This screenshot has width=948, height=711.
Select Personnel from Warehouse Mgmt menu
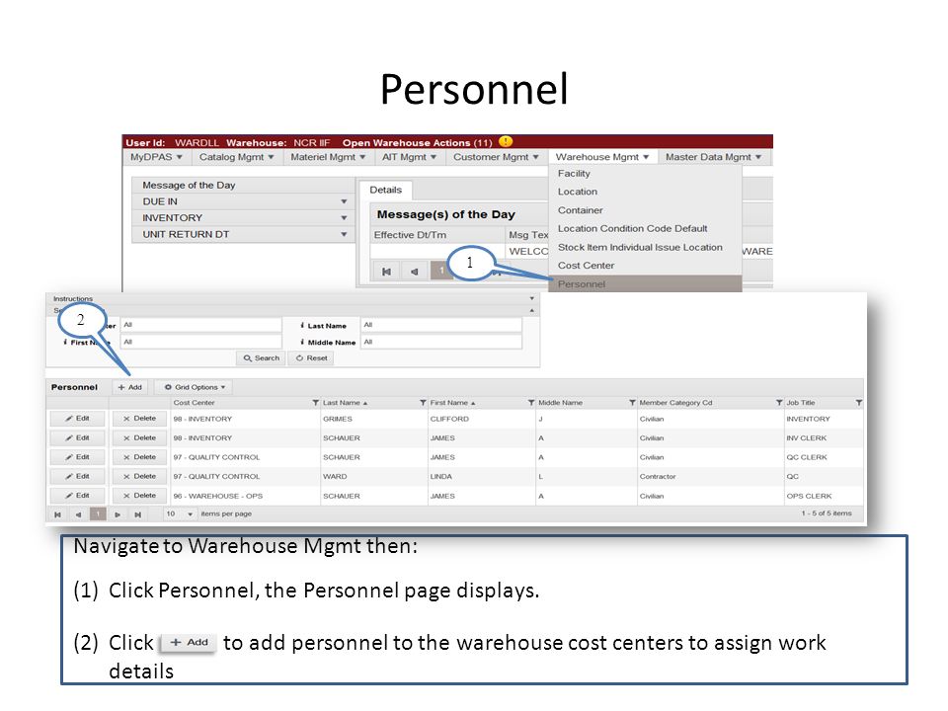point(645,283)
